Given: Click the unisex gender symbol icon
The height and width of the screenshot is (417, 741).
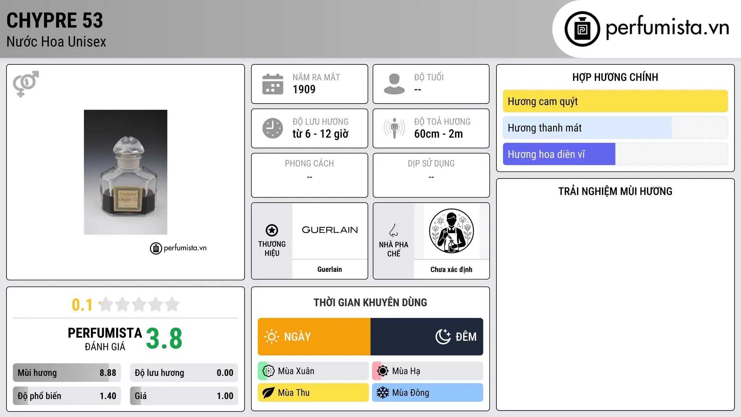Looking at the screenshot, I should point(26,84).
